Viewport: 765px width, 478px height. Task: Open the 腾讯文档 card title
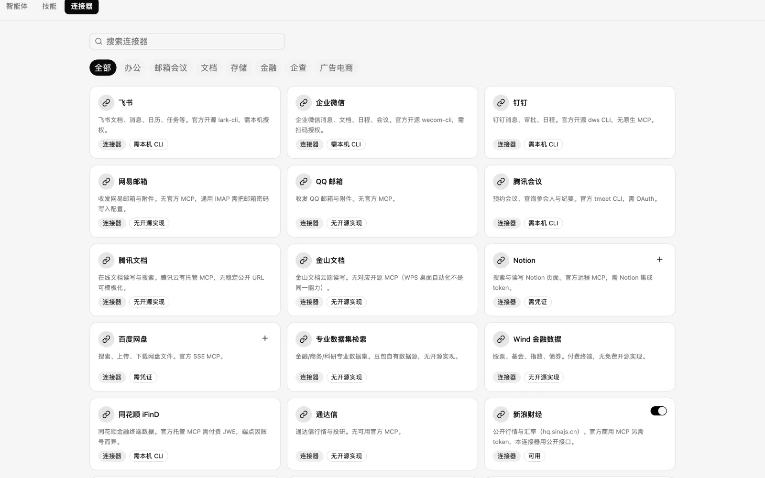(x=133, y=261)
